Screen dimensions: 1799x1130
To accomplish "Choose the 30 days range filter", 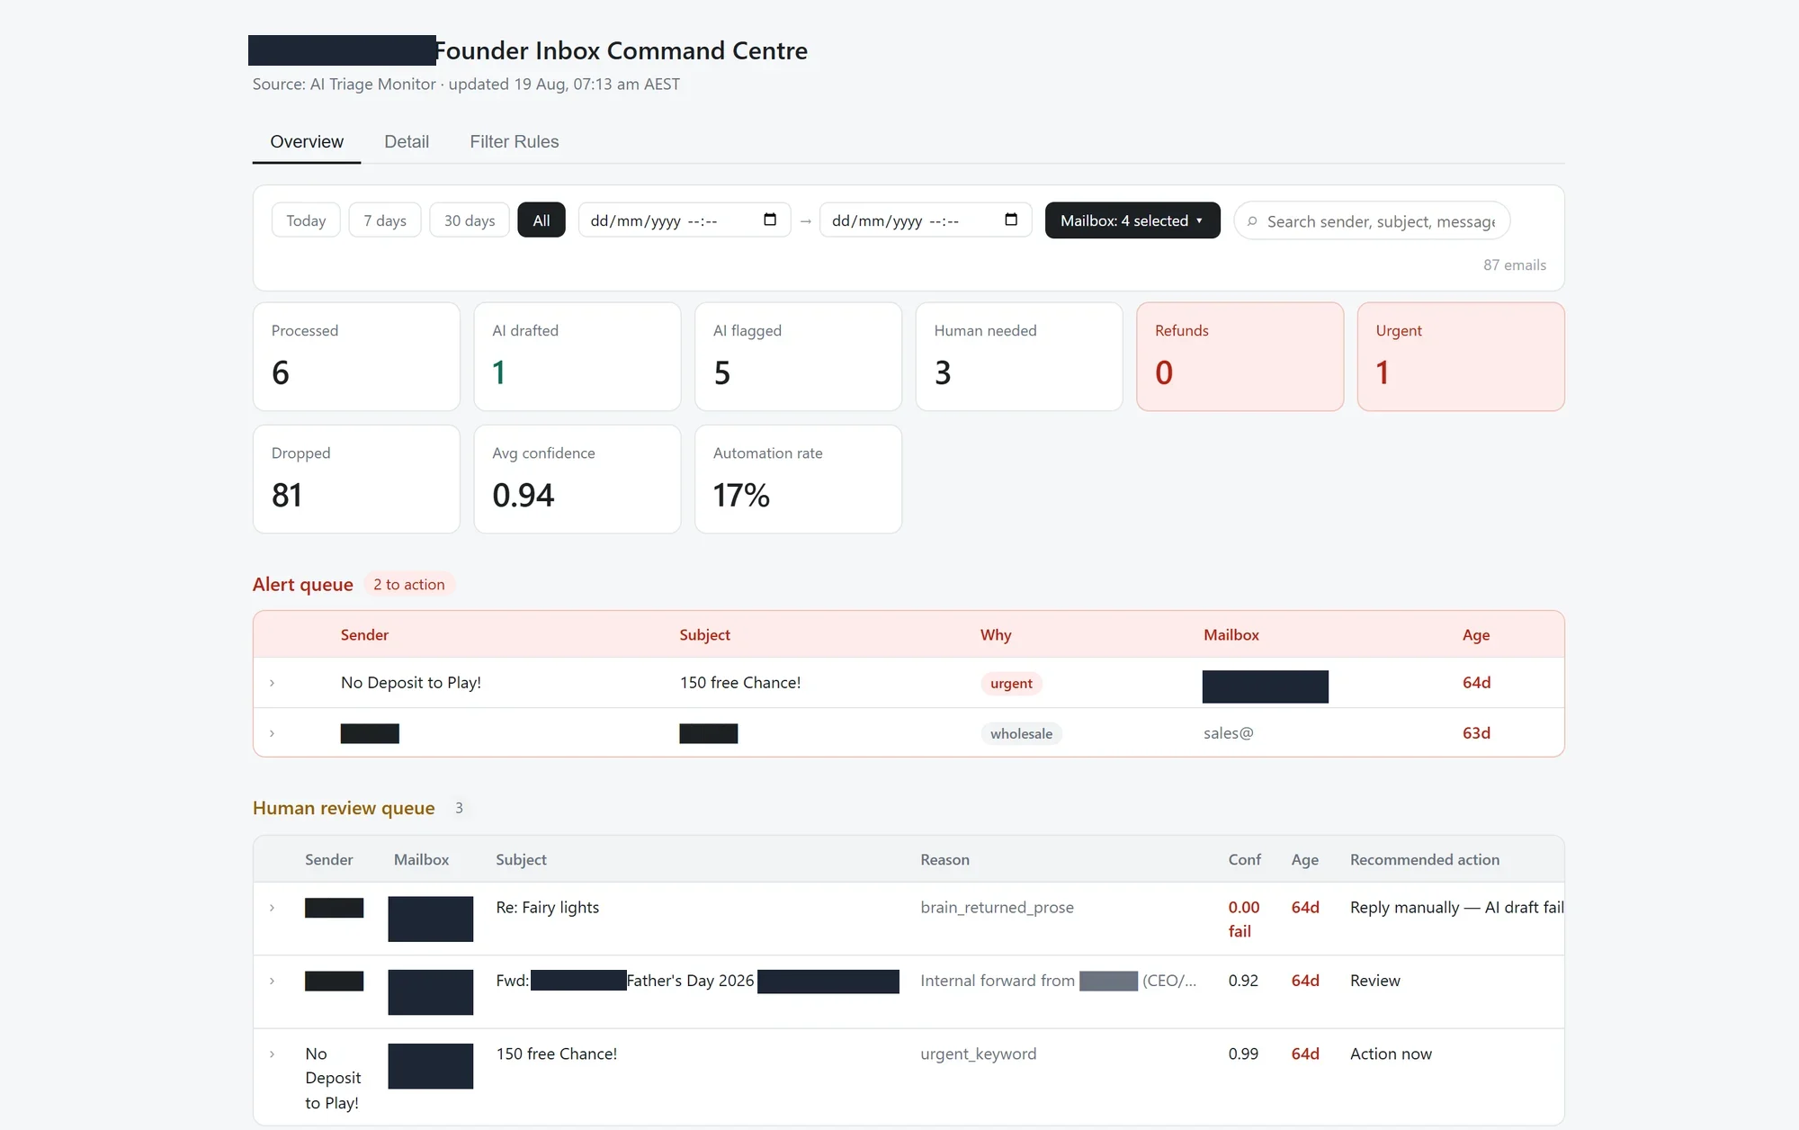I will 470,220.
